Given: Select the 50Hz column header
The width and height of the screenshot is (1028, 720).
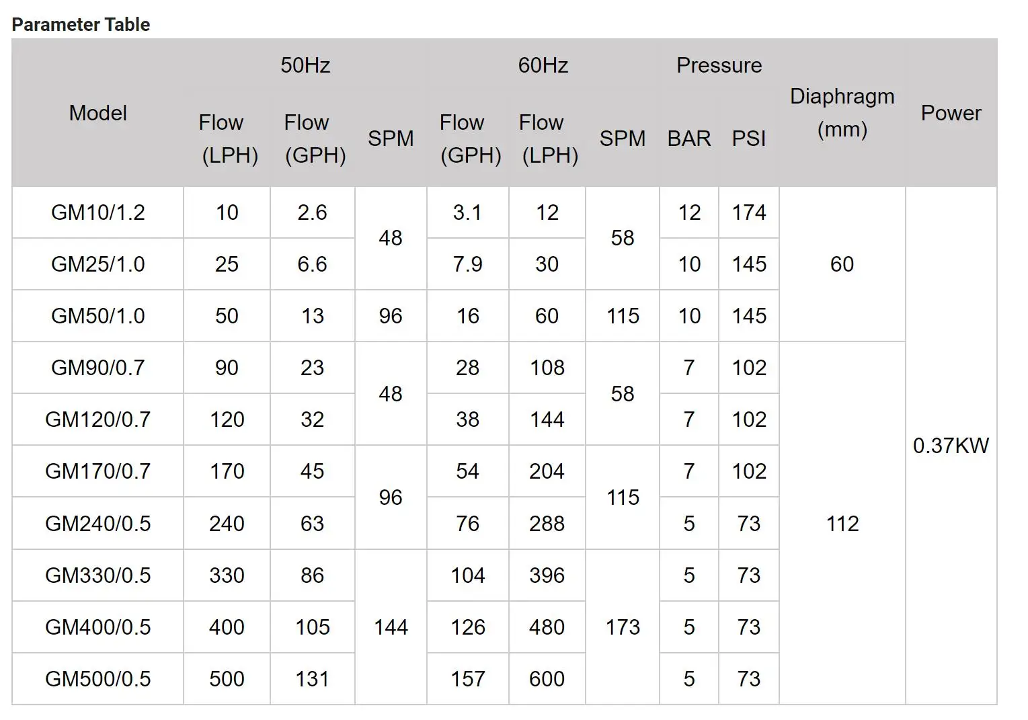Looking at the screenshot, I should [305, 65].
